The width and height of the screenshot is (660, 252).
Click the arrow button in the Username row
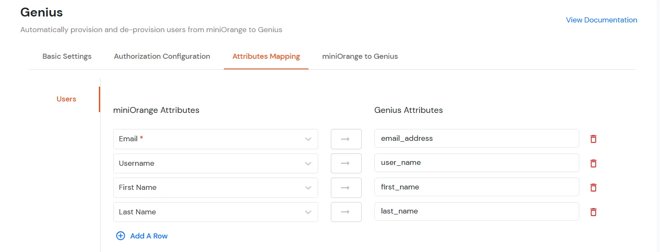(x=346, y=163)
